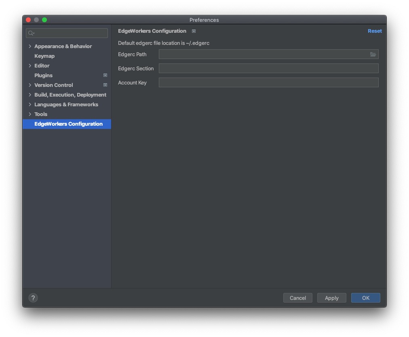
Task: Click the Reset link
Action: pyautogui.click(x=375, y=31)
